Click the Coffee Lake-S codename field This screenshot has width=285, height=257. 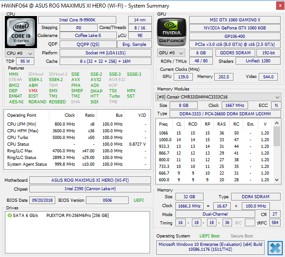[88, 36]
